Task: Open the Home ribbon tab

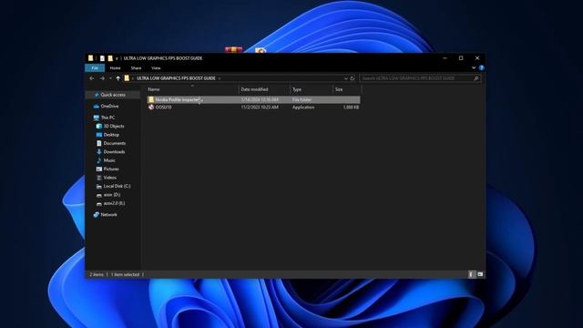Action: [x=115, y=68]
